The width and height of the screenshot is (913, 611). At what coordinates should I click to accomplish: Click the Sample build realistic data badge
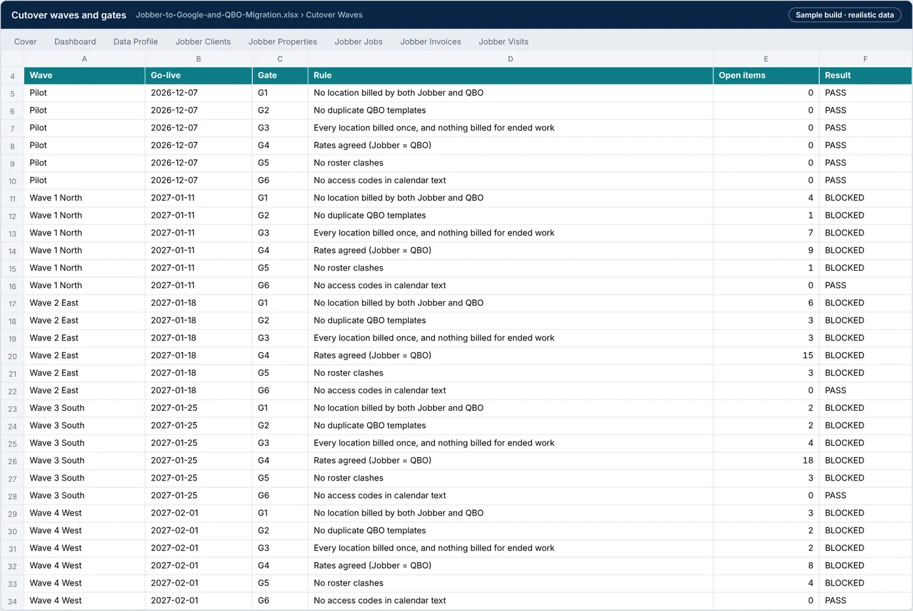point(845,15)
